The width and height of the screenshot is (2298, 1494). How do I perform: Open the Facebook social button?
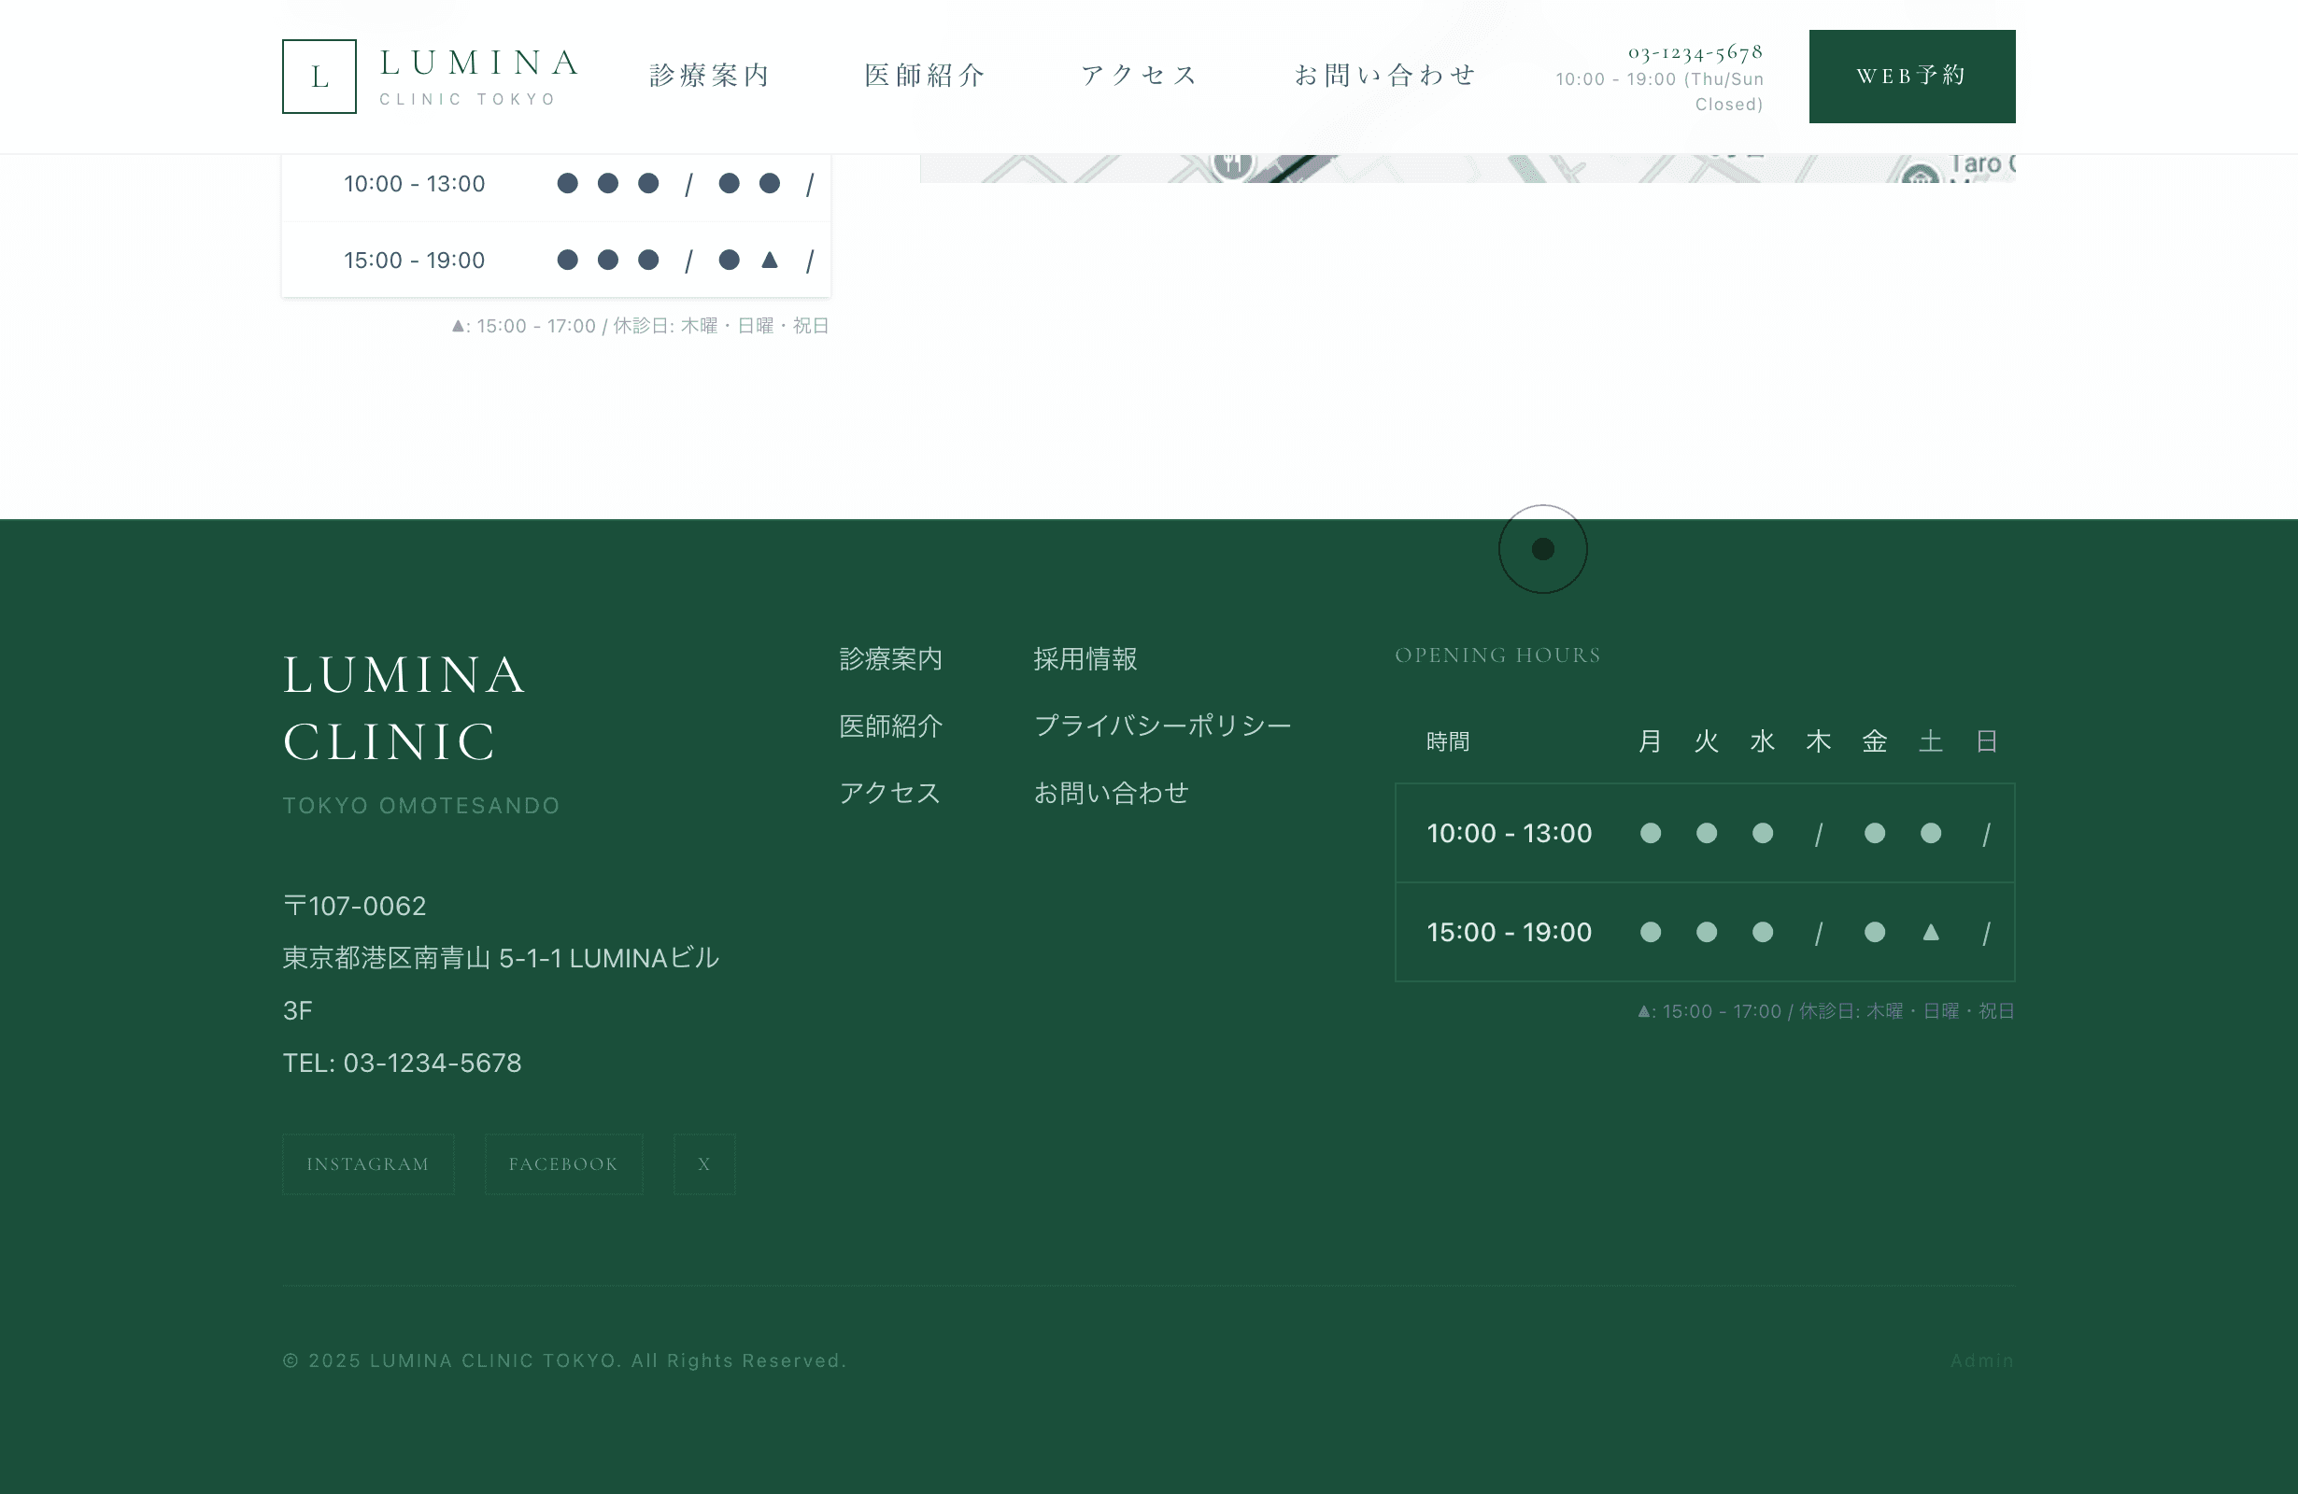click(x=563, y=1164)
